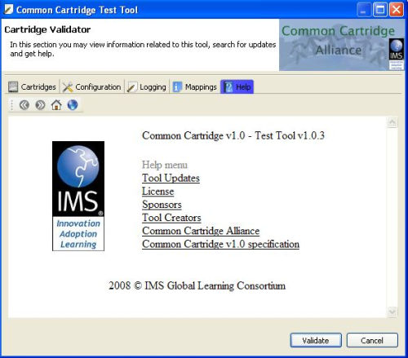Open the Tool Updates link
The image size is (408, 358).
point(171,179)
